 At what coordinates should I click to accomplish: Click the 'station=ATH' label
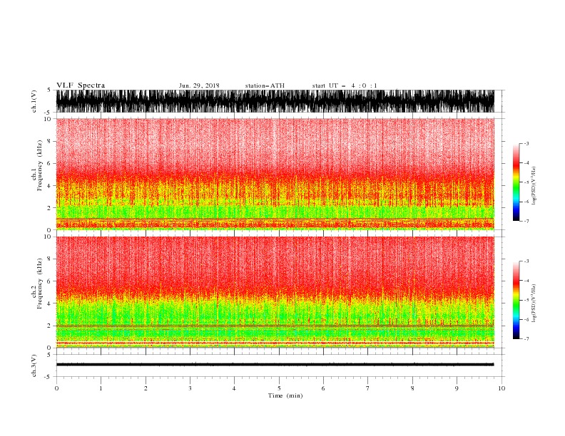[265, 85]
